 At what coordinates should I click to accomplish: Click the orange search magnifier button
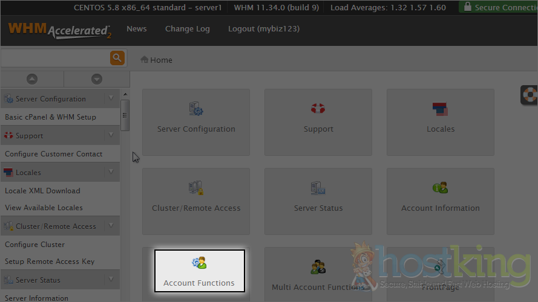tap(117, 58)
